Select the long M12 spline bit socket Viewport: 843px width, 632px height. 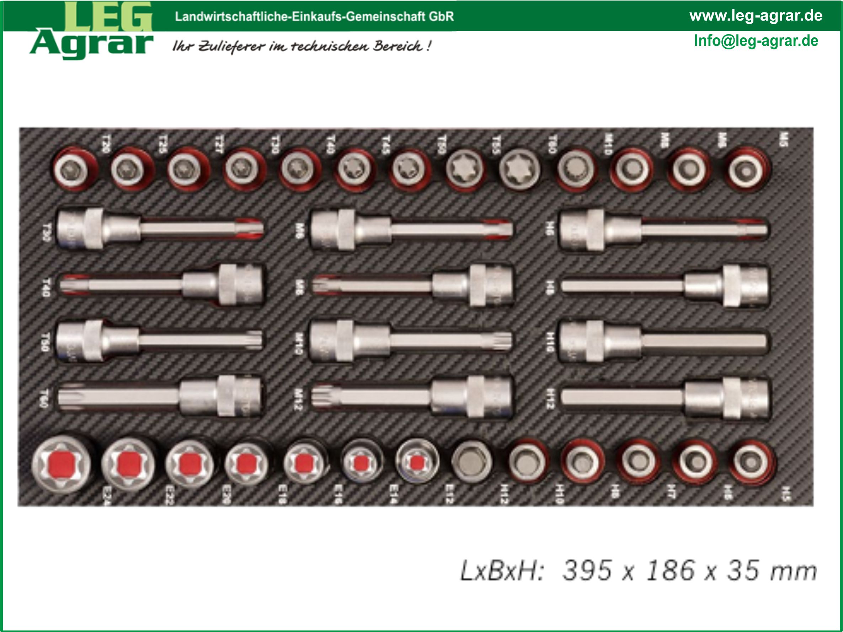coord(412,396)
